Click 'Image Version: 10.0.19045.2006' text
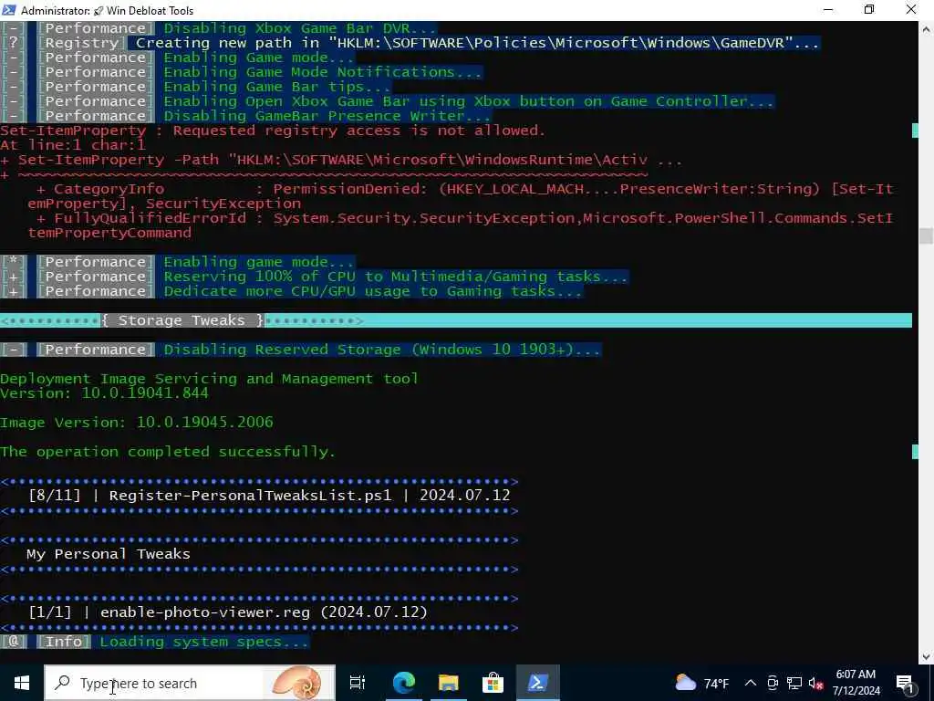Image resolution: width=934 pixels, height=701 pixels. point(137,422)
